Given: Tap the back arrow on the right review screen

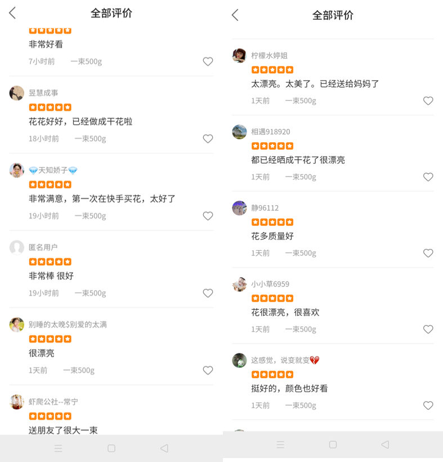Looking at the screenshot, I should (235, 15).
